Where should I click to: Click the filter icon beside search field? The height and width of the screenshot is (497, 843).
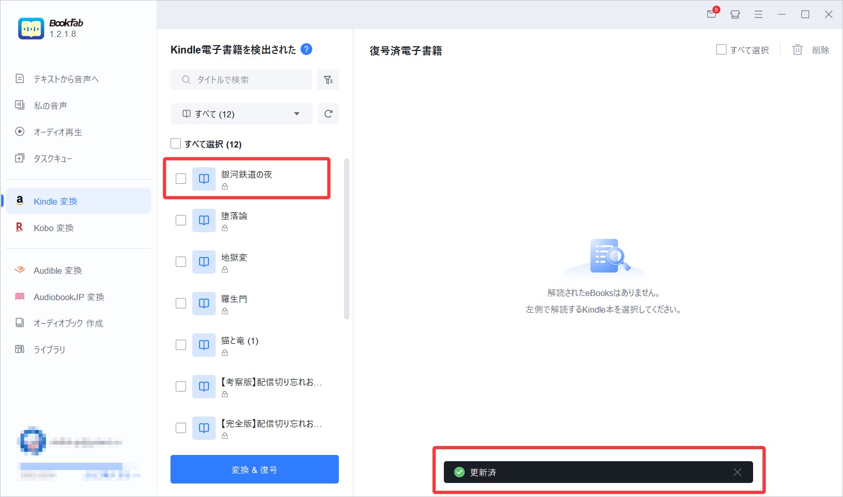point(328,79)
